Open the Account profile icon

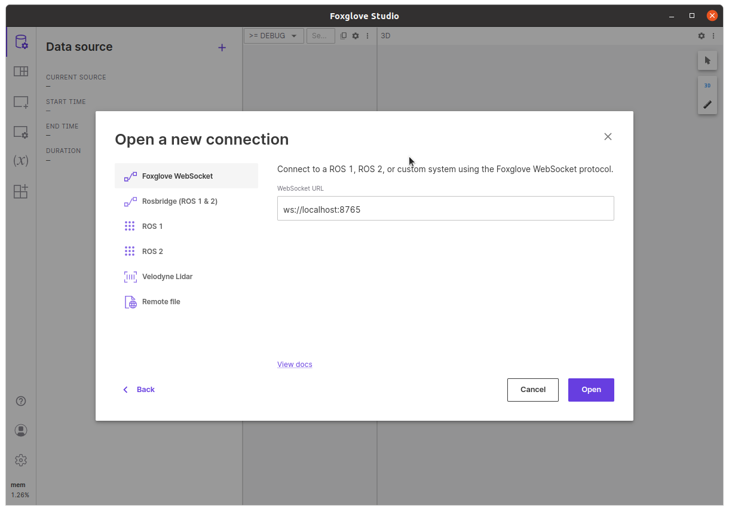click(21, 430)
